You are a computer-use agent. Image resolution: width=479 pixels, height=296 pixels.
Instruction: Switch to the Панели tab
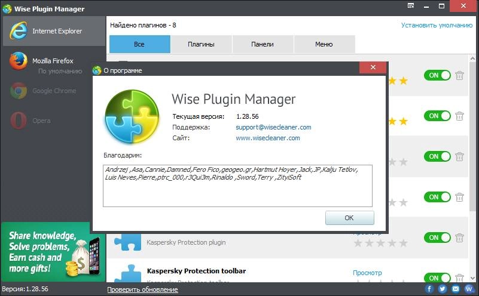pyautogui.click(x=263, y=44)
